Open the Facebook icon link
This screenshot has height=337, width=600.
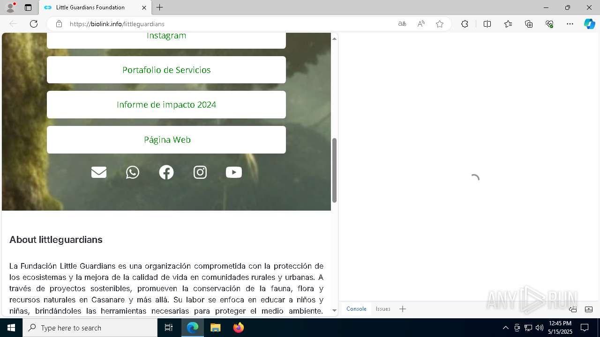click(166, 172)
